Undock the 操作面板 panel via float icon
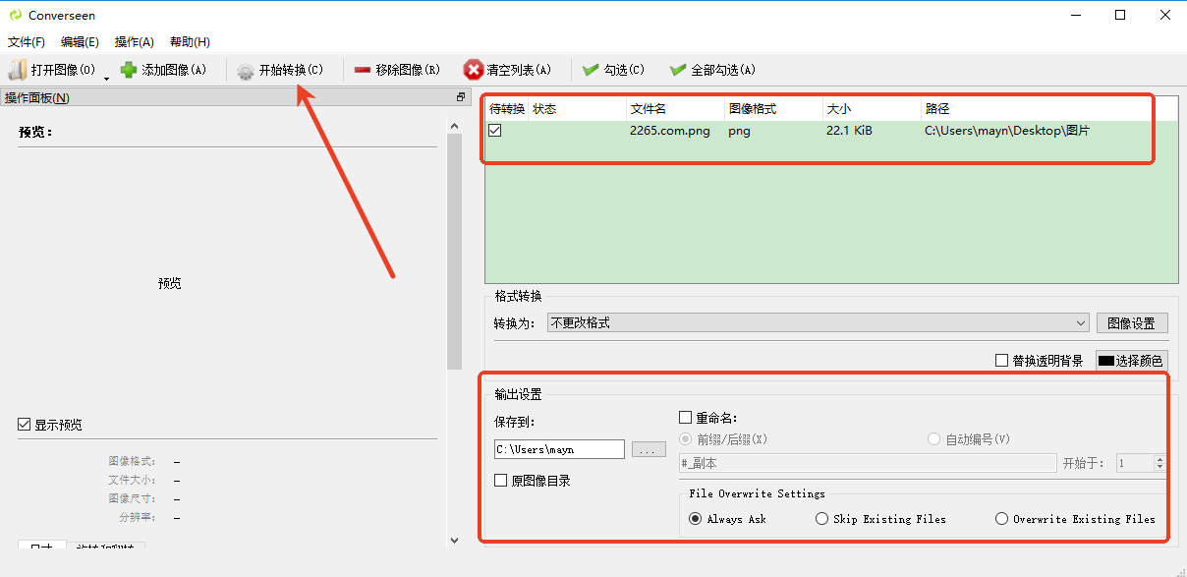The height and width of the screenshot is (577, 1187). [460, 97]
